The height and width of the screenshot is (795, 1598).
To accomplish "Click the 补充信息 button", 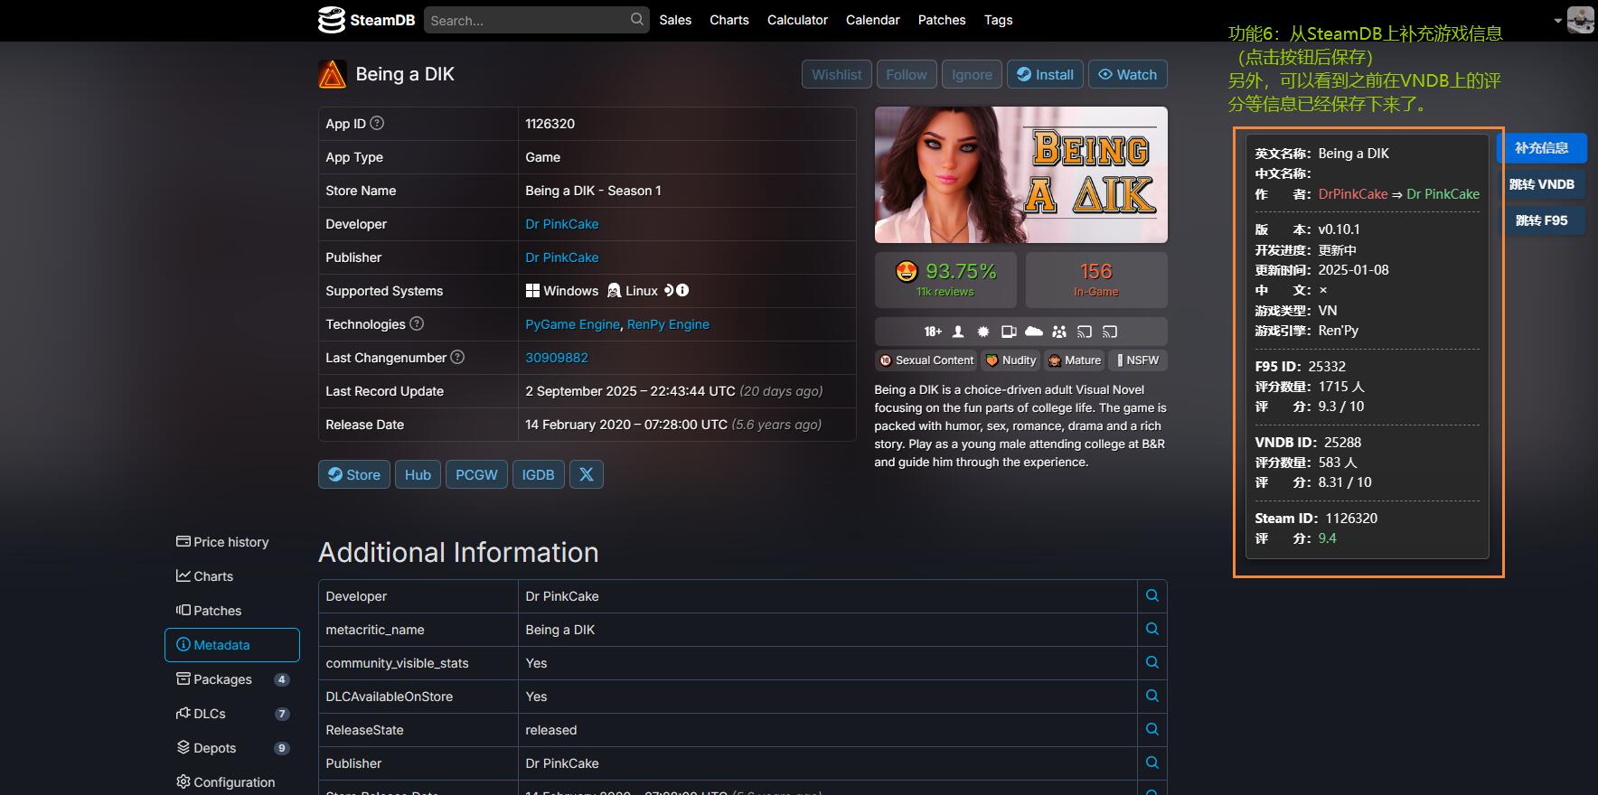I will click(x=1541, y=148).
